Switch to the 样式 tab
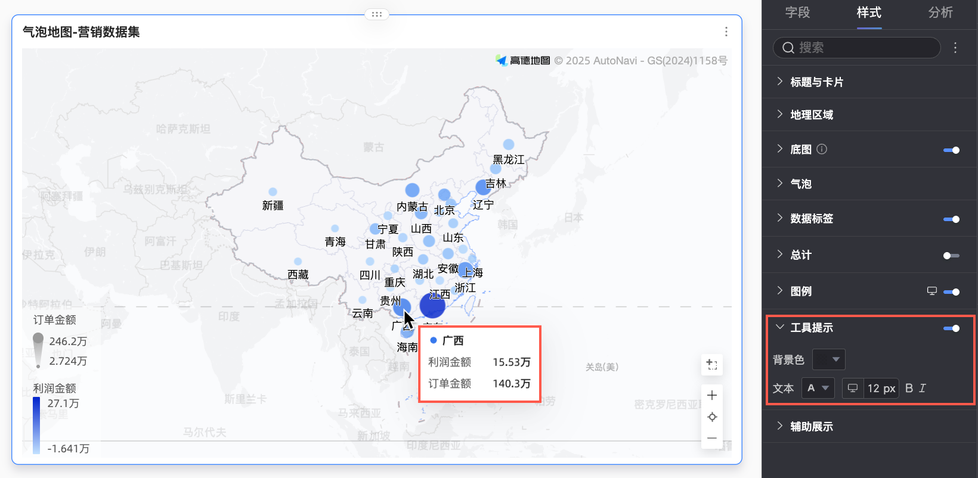The width and height of the screenshot is (978, 478). coord(869,13)
